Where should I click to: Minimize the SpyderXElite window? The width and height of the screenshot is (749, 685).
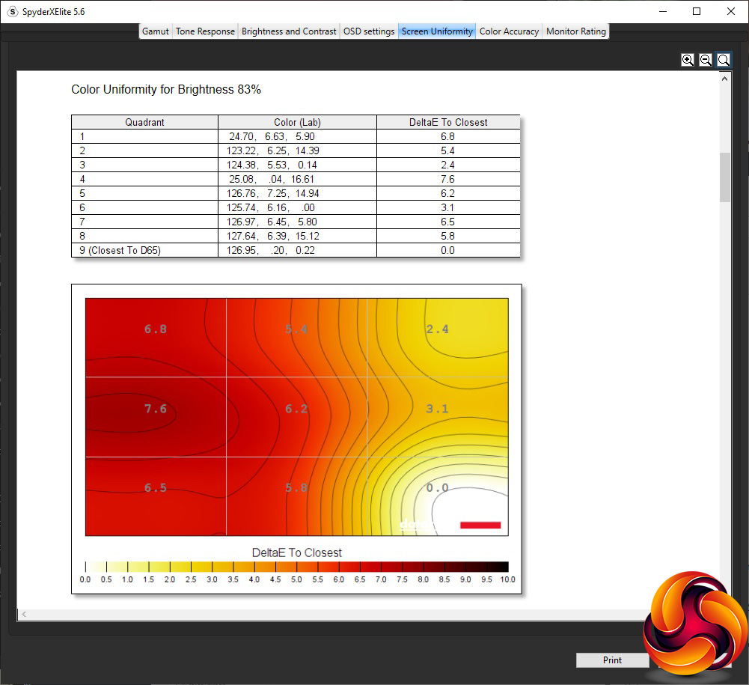click(663, 11)
